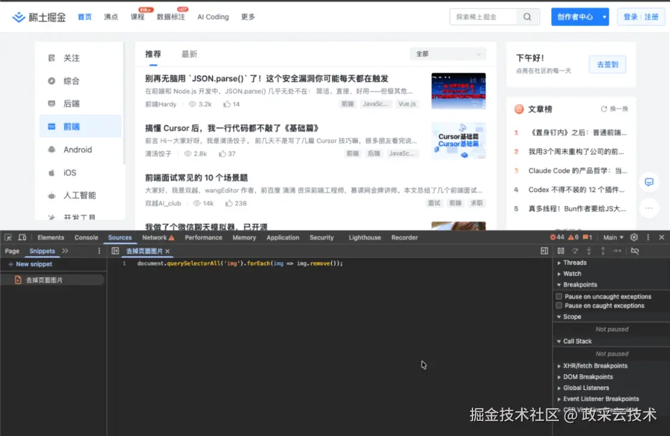Open the Lighthouse tab
The image size is (670, 436).
(365, 237)
